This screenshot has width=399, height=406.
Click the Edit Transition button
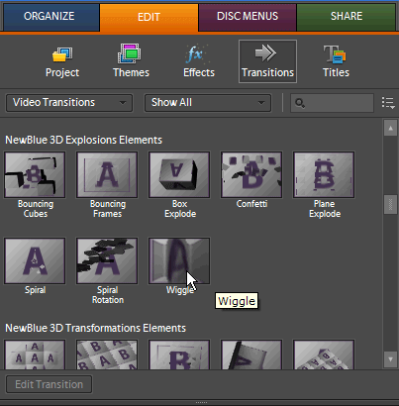click(x=50, y=384)
